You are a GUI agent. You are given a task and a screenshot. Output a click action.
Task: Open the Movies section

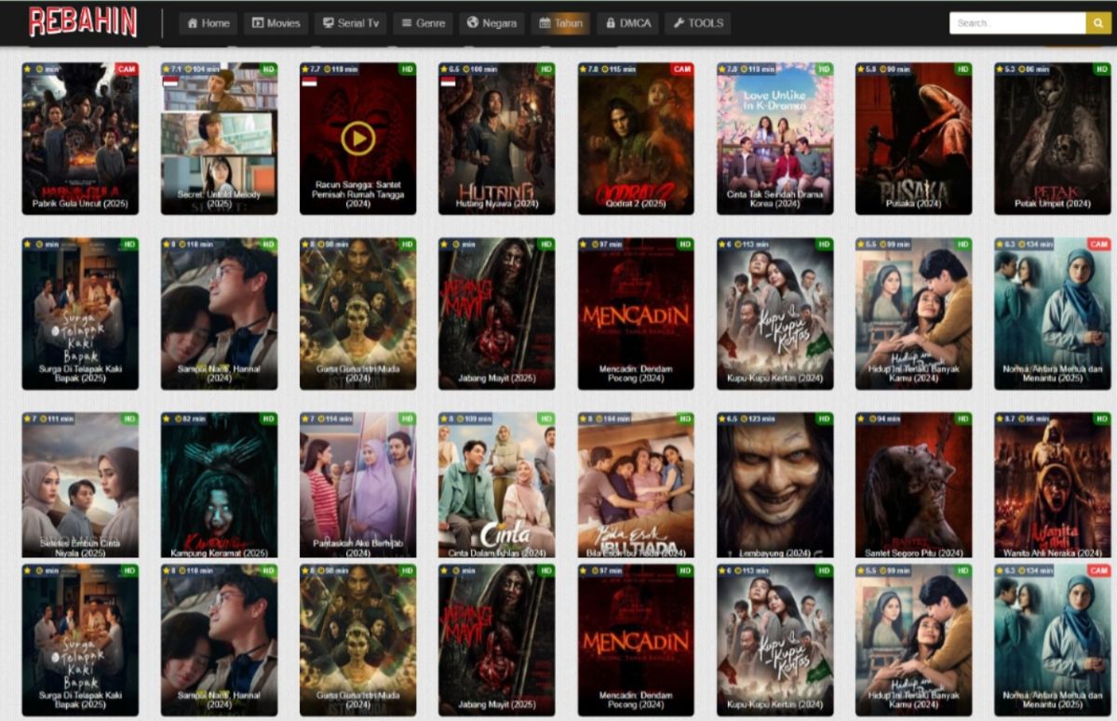coord(276,23)
